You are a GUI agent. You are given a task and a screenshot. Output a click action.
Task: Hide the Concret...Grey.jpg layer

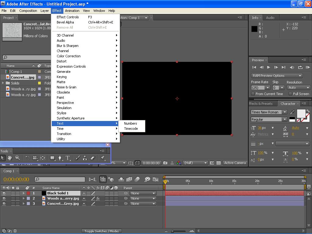tap(4, 204)
